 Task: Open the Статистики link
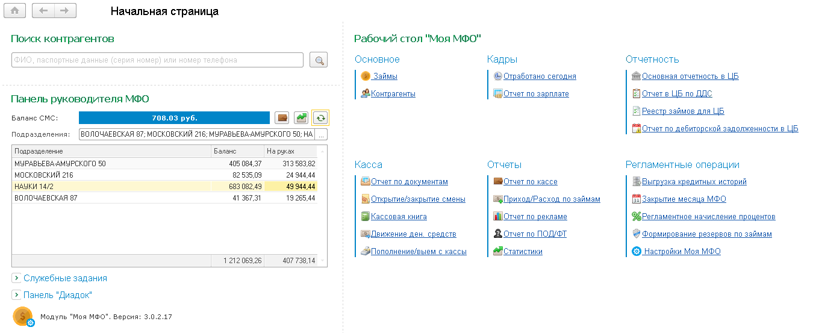tap(523, 252)
